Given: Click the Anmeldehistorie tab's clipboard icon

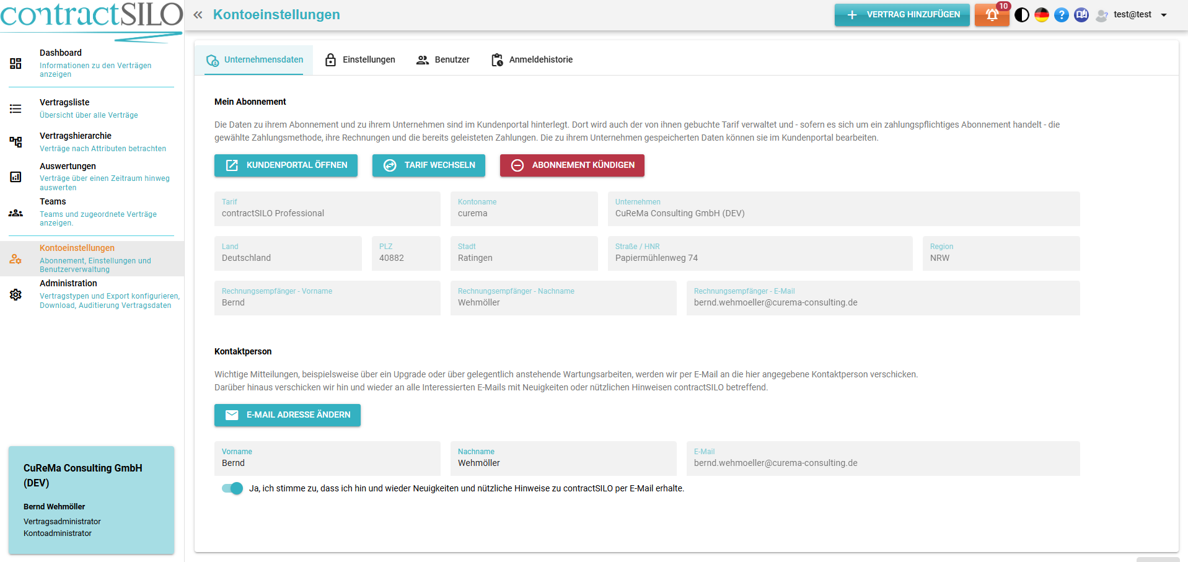Looking at the screenshot, I should 497,60.
